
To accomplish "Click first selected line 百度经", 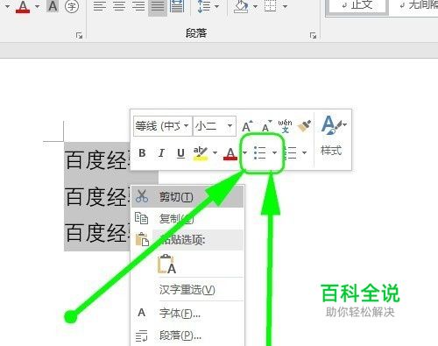I will (x=97, y=160).
